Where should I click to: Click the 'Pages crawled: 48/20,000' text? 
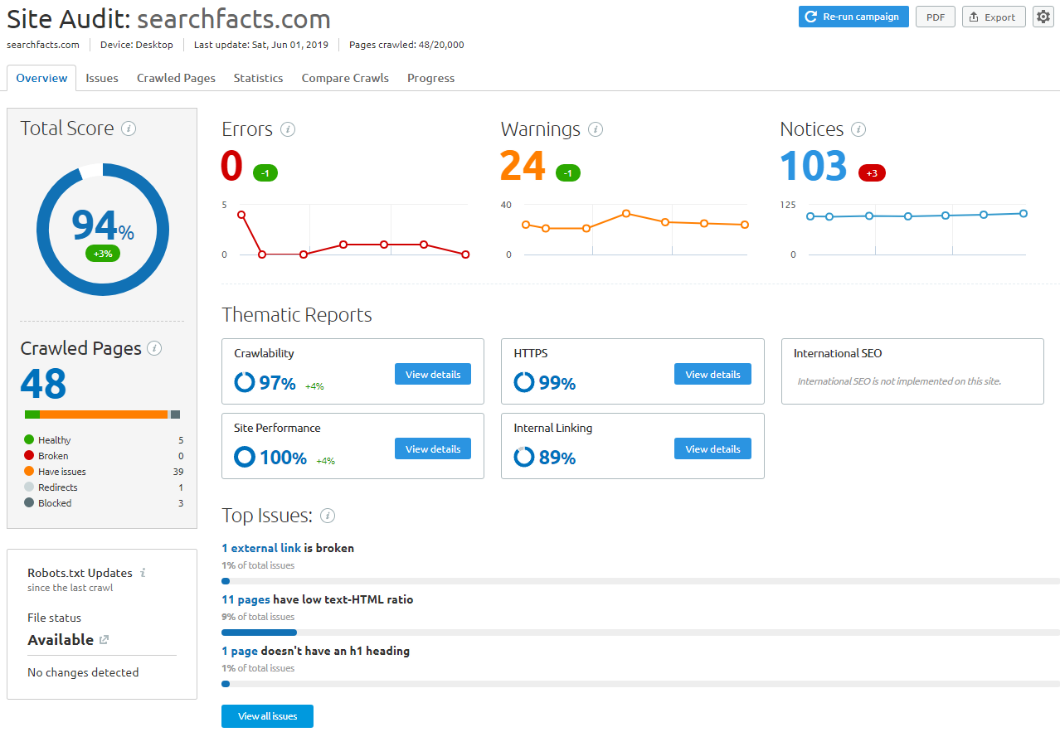pos(406,45)
